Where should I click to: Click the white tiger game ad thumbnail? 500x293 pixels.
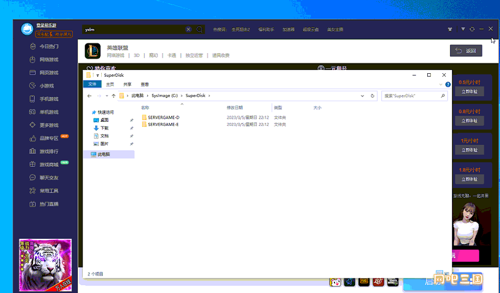click(x=45, y=265)
